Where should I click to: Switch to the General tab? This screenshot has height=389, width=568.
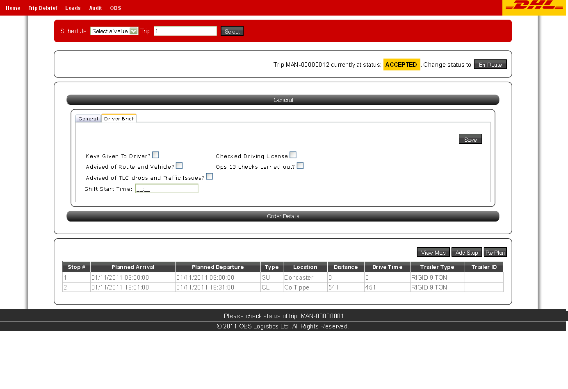pyautogui.click(x=88, y=118)
